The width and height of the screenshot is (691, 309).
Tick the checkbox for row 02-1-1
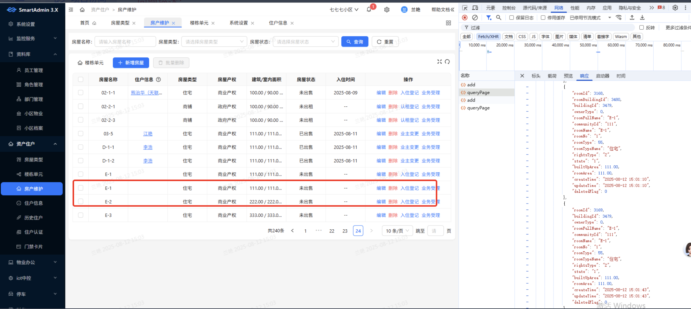click(81, 93)
